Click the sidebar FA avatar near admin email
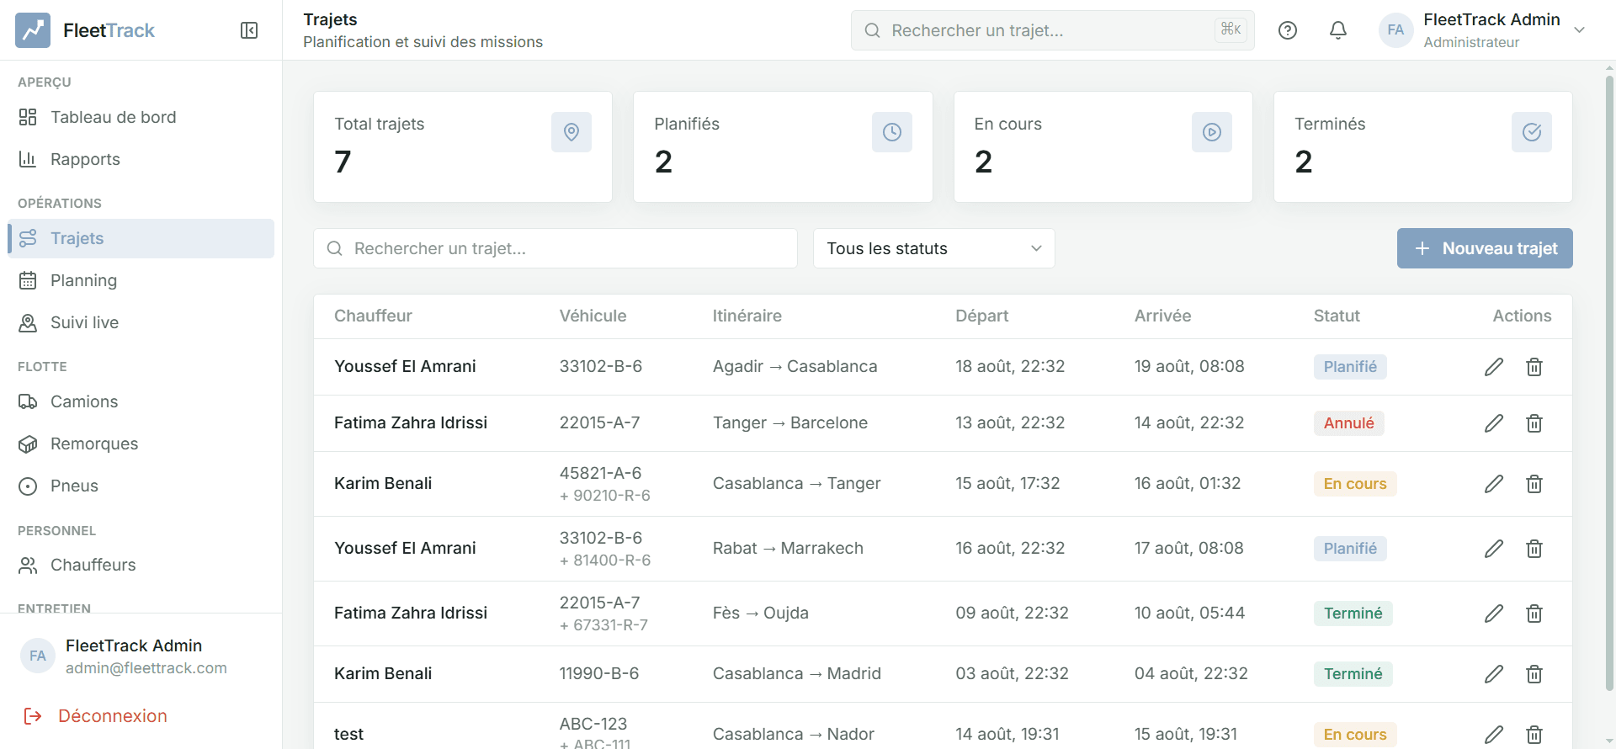 coord(38,656)
